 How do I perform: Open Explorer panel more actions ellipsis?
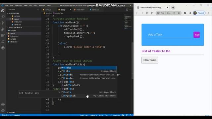38,10
